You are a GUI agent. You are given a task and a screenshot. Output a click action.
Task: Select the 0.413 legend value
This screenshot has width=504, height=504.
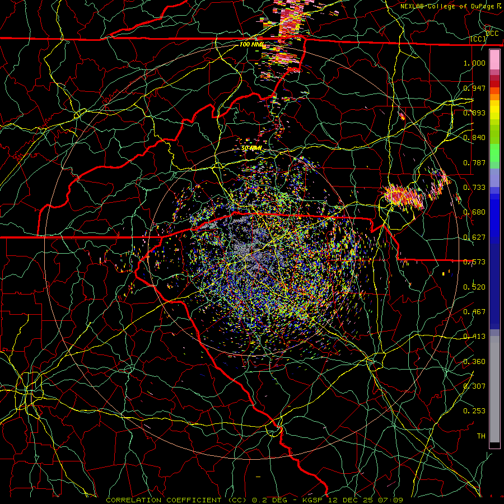click(x=474, y=337)
